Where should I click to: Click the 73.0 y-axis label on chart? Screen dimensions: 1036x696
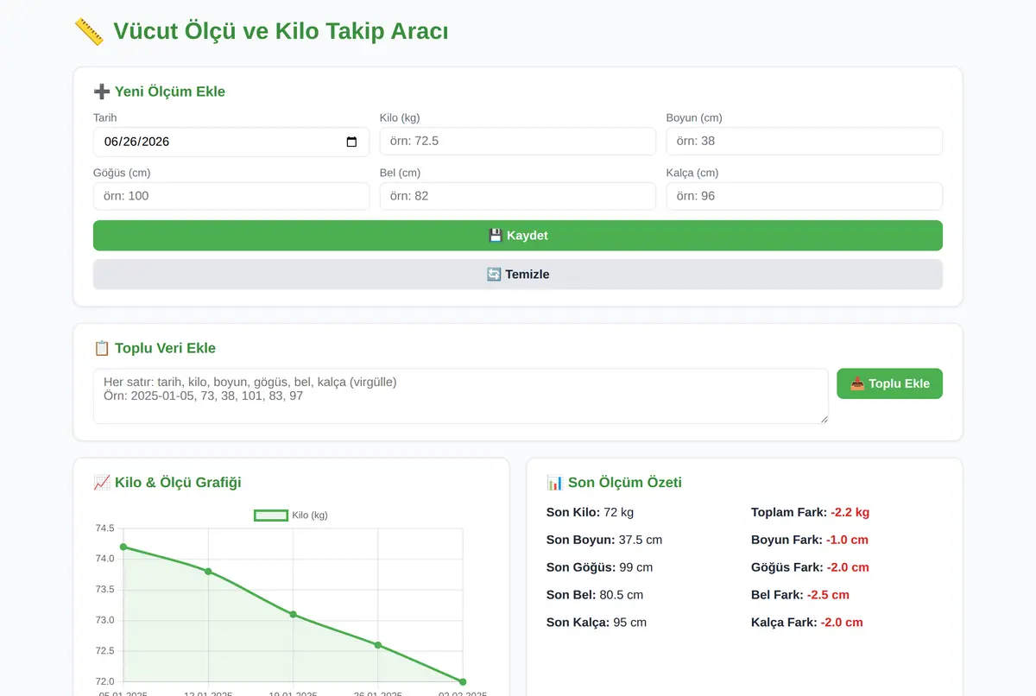[x=104, y=620]
